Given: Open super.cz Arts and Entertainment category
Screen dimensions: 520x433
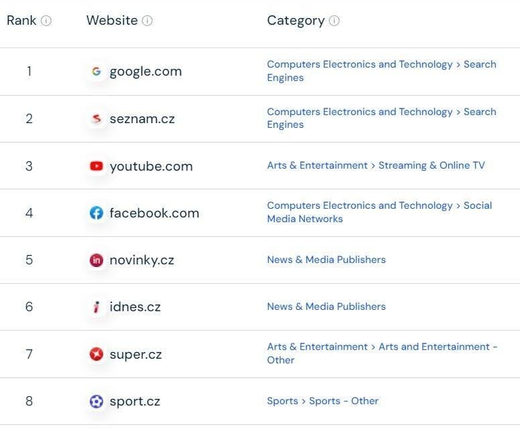Looking at the screenshot, I should (382, 353).
